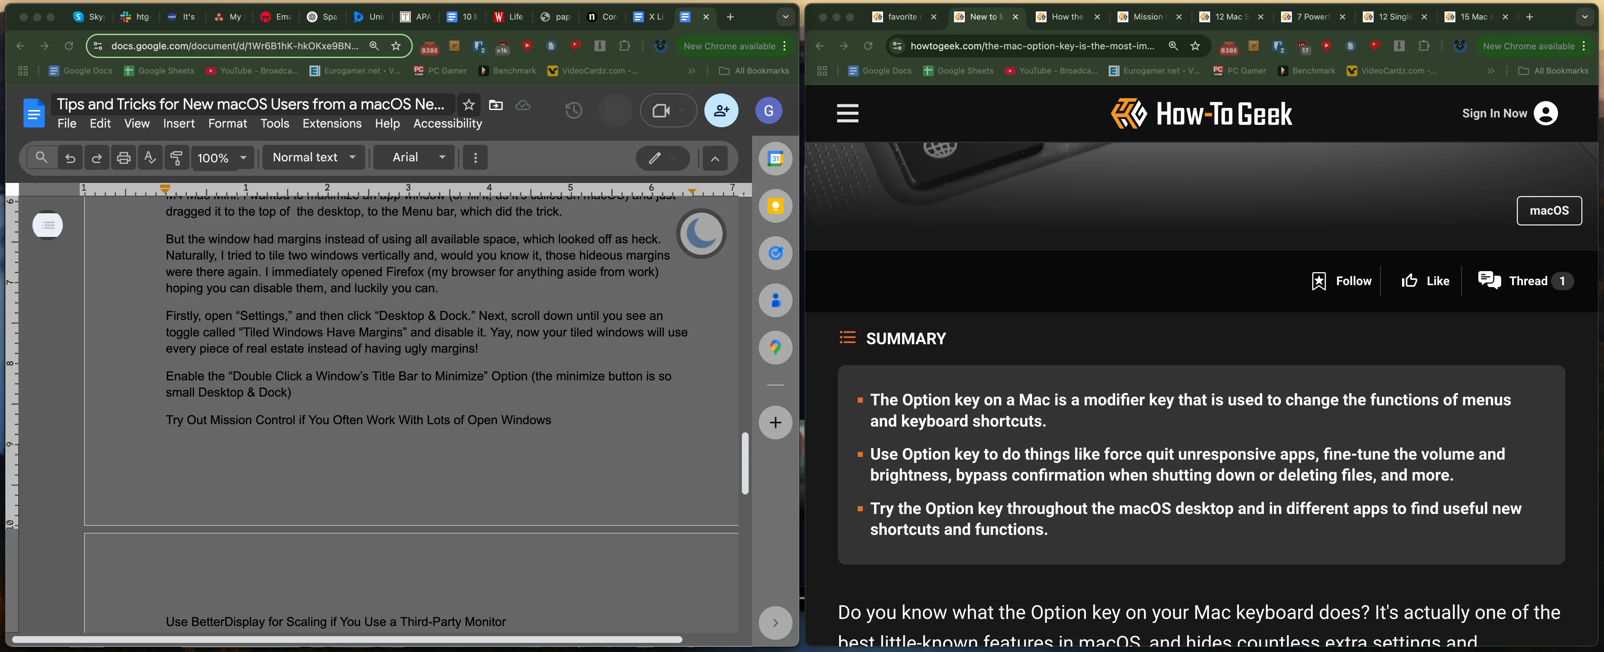1604x652 pixels.
Task: Click Follow on the How-To Geek article
Action: tap(1341, 281)
